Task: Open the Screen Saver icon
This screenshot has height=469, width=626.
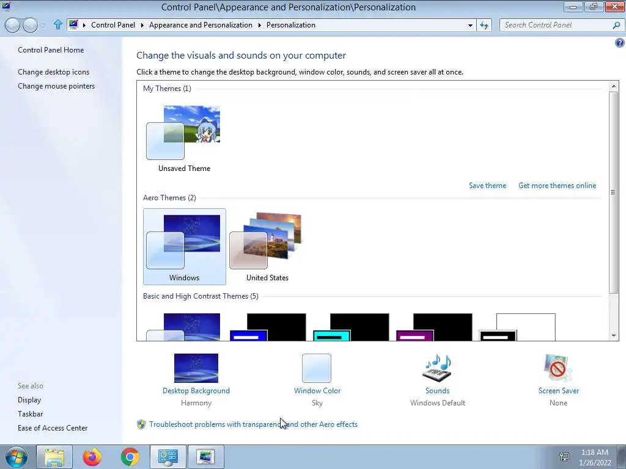Action: tap(558, 368)
